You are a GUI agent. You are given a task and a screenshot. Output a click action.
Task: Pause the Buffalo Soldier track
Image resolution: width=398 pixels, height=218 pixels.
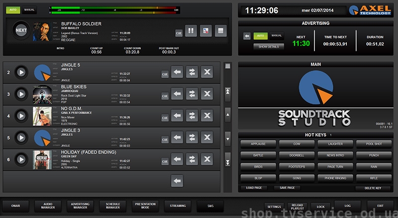click(191, 31)
